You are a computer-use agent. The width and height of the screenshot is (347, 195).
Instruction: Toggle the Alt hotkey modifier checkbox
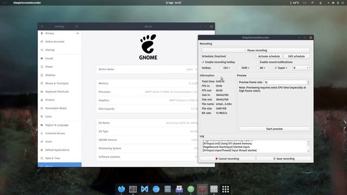[x=258, y=68]
